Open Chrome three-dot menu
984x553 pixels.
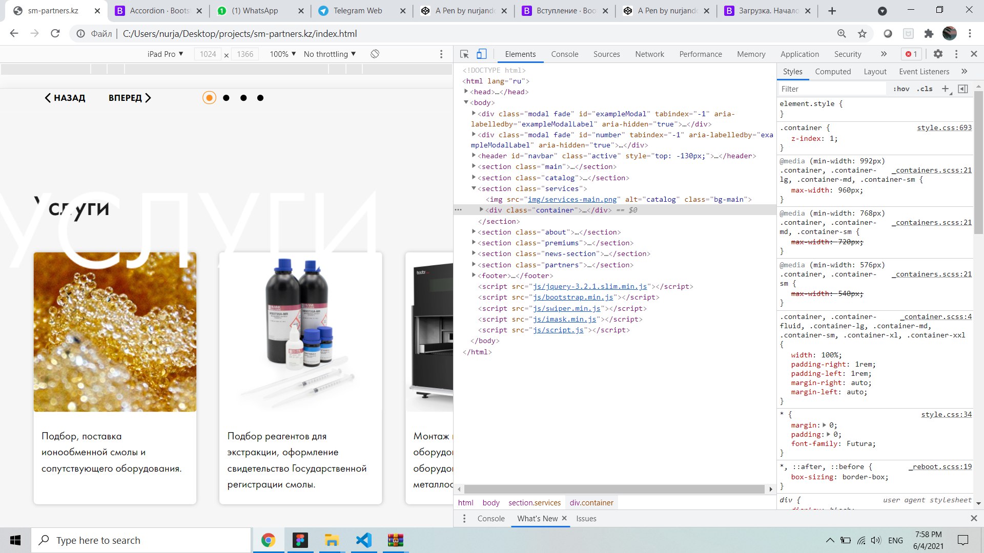click(x=970, y=33)
